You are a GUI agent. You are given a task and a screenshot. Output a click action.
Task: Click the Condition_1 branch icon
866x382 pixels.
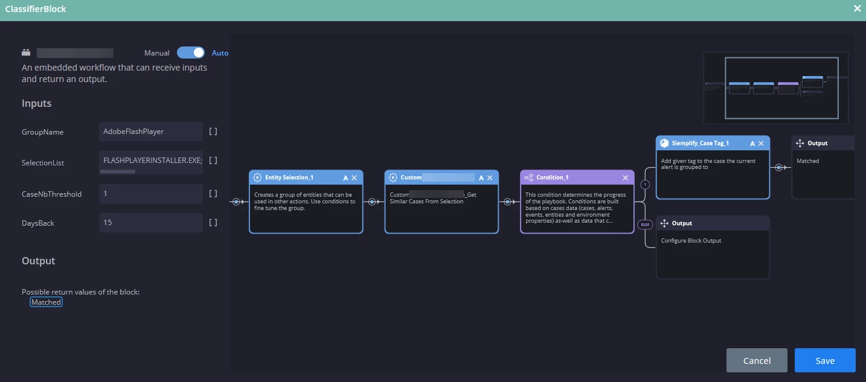click(x=529, y=177)
